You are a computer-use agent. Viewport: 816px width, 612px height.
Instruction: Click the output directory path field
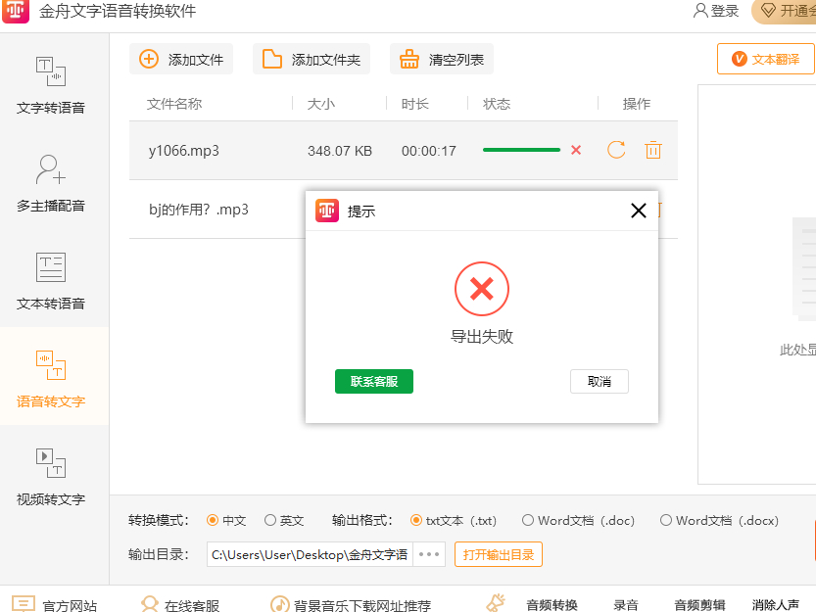[310, 555]
